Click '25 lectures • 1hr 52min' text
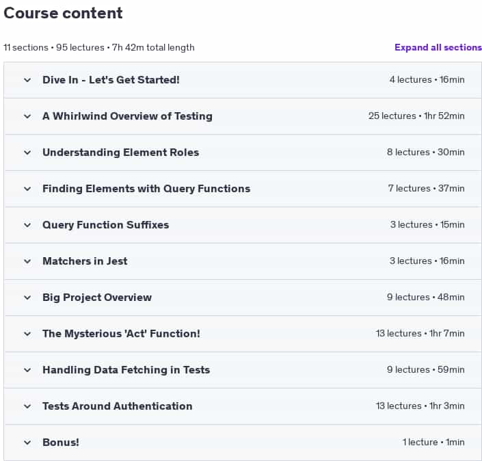 [x=416, y=116]
